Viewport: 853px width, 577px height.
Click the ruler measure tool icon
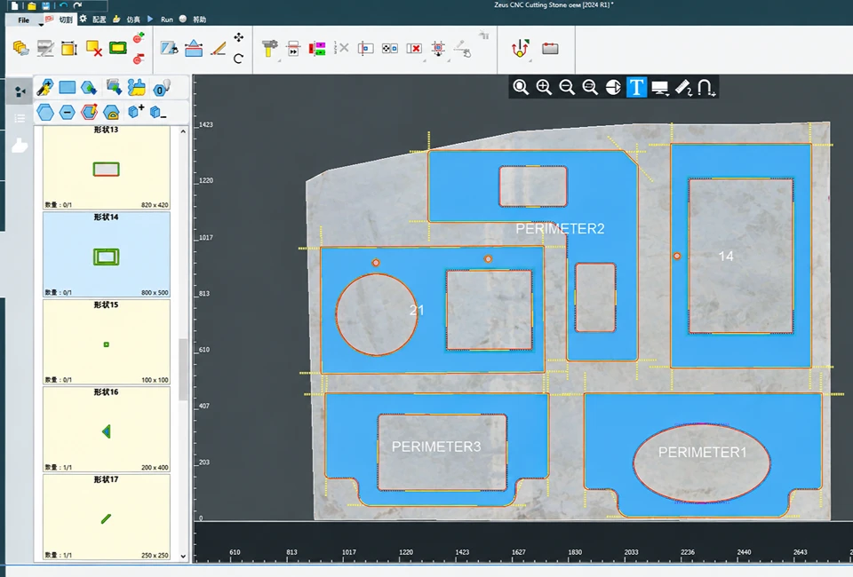pyautogui.click(x=683, y=88)
